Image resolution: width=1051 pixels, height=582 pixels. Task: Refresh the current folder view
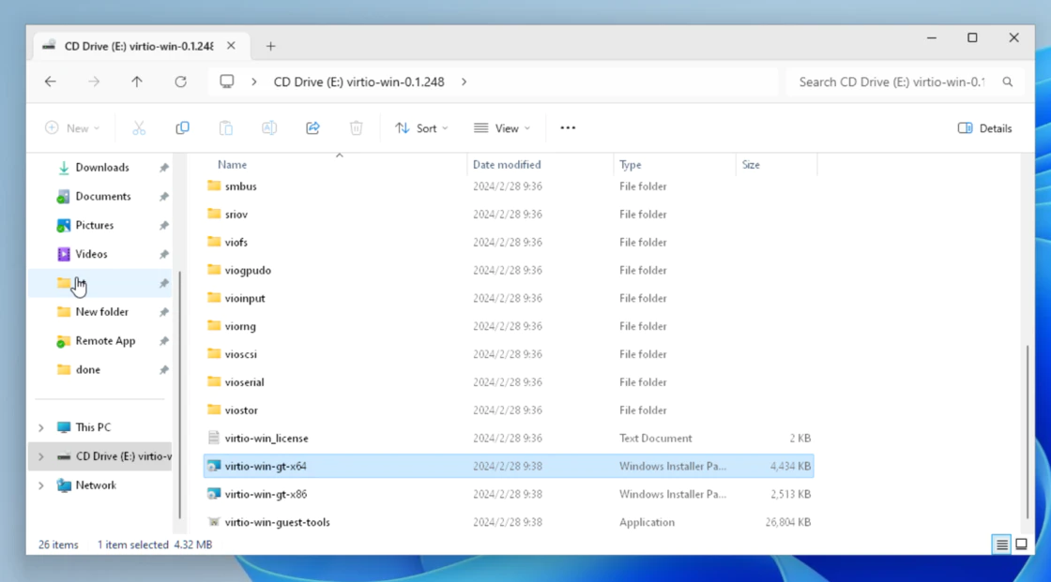[x=180, y=82]
